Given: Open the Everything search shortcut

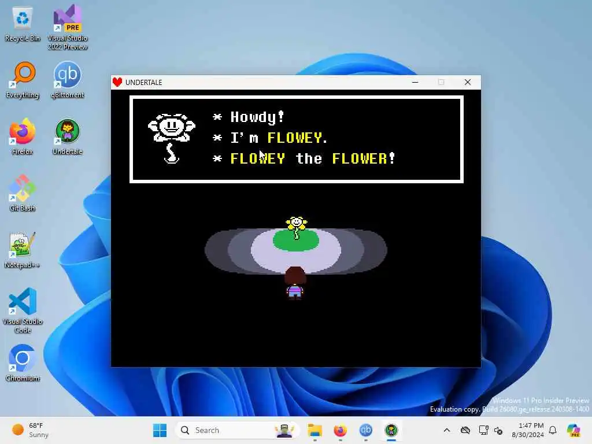Looking at the screenshot, I should pyautogui.click(x=23, y=80).
